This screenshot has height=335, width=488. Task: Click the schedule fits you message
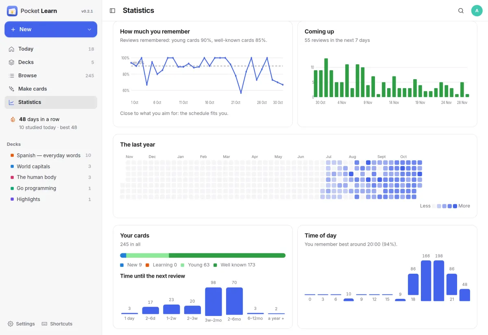pyautogui.click(x=174, y=113)
